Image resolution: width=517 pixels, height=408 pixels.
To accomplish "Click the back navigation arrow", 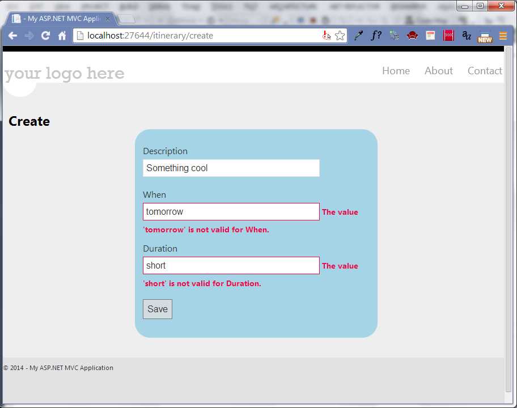I will click(x=12, y=35).
